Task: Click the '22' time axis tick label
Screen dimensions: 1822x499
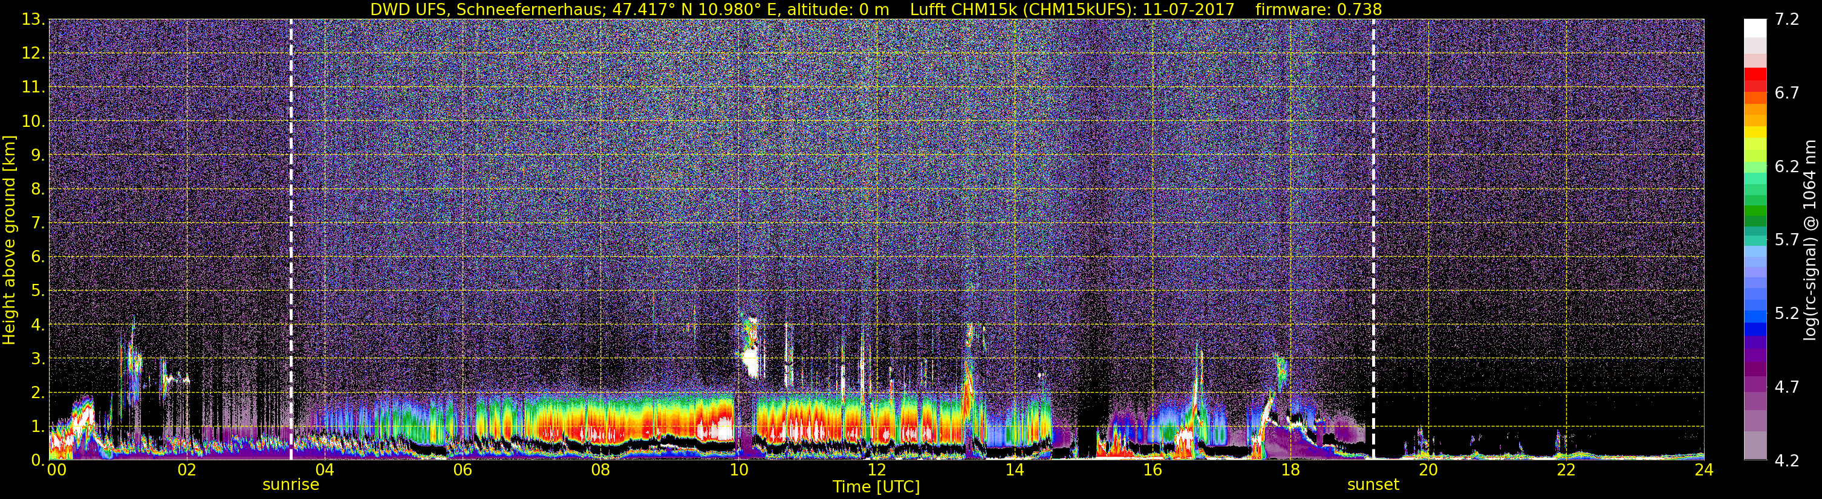Action: (x=1566, y=471)
